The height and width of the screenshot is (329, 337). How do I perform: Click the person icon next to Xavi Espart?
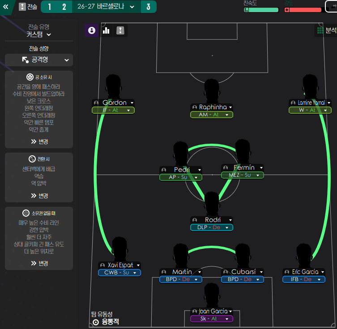tap(102, 265)
